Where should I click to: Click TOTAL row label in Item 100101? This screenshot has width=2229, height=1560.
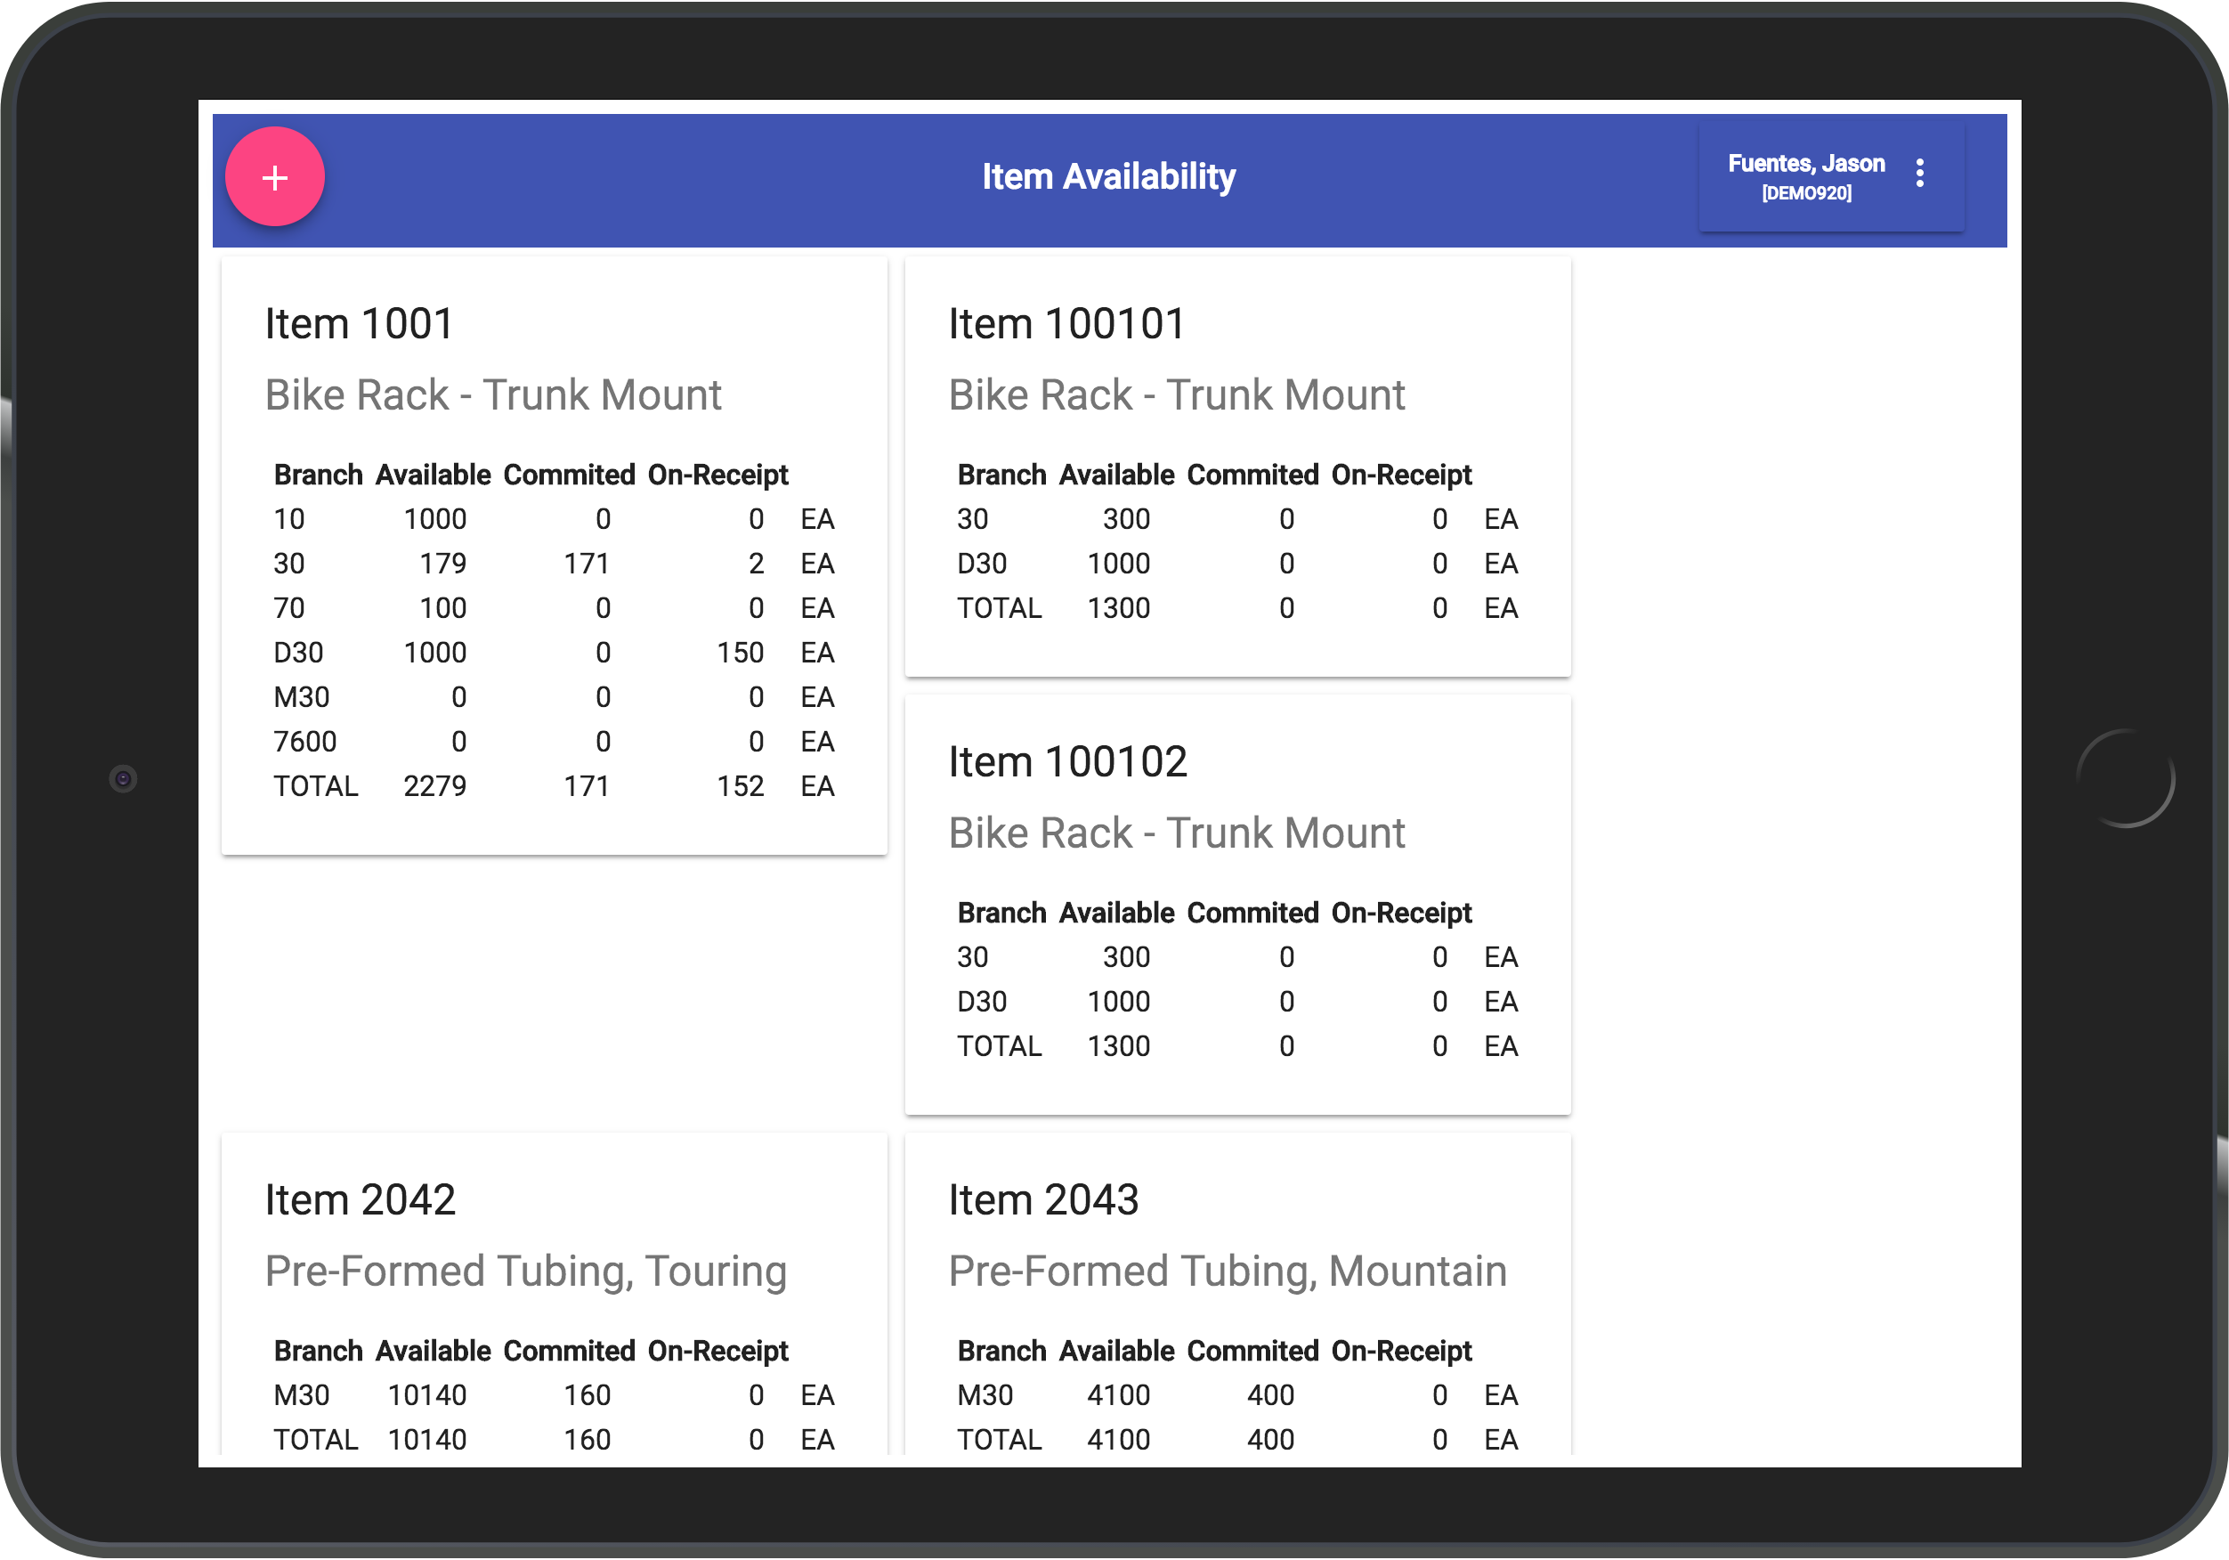tap(999, 609)
